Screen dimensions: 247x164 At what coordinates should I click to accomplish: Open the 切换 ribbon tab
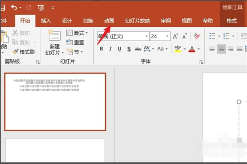[x=88, y=21]
